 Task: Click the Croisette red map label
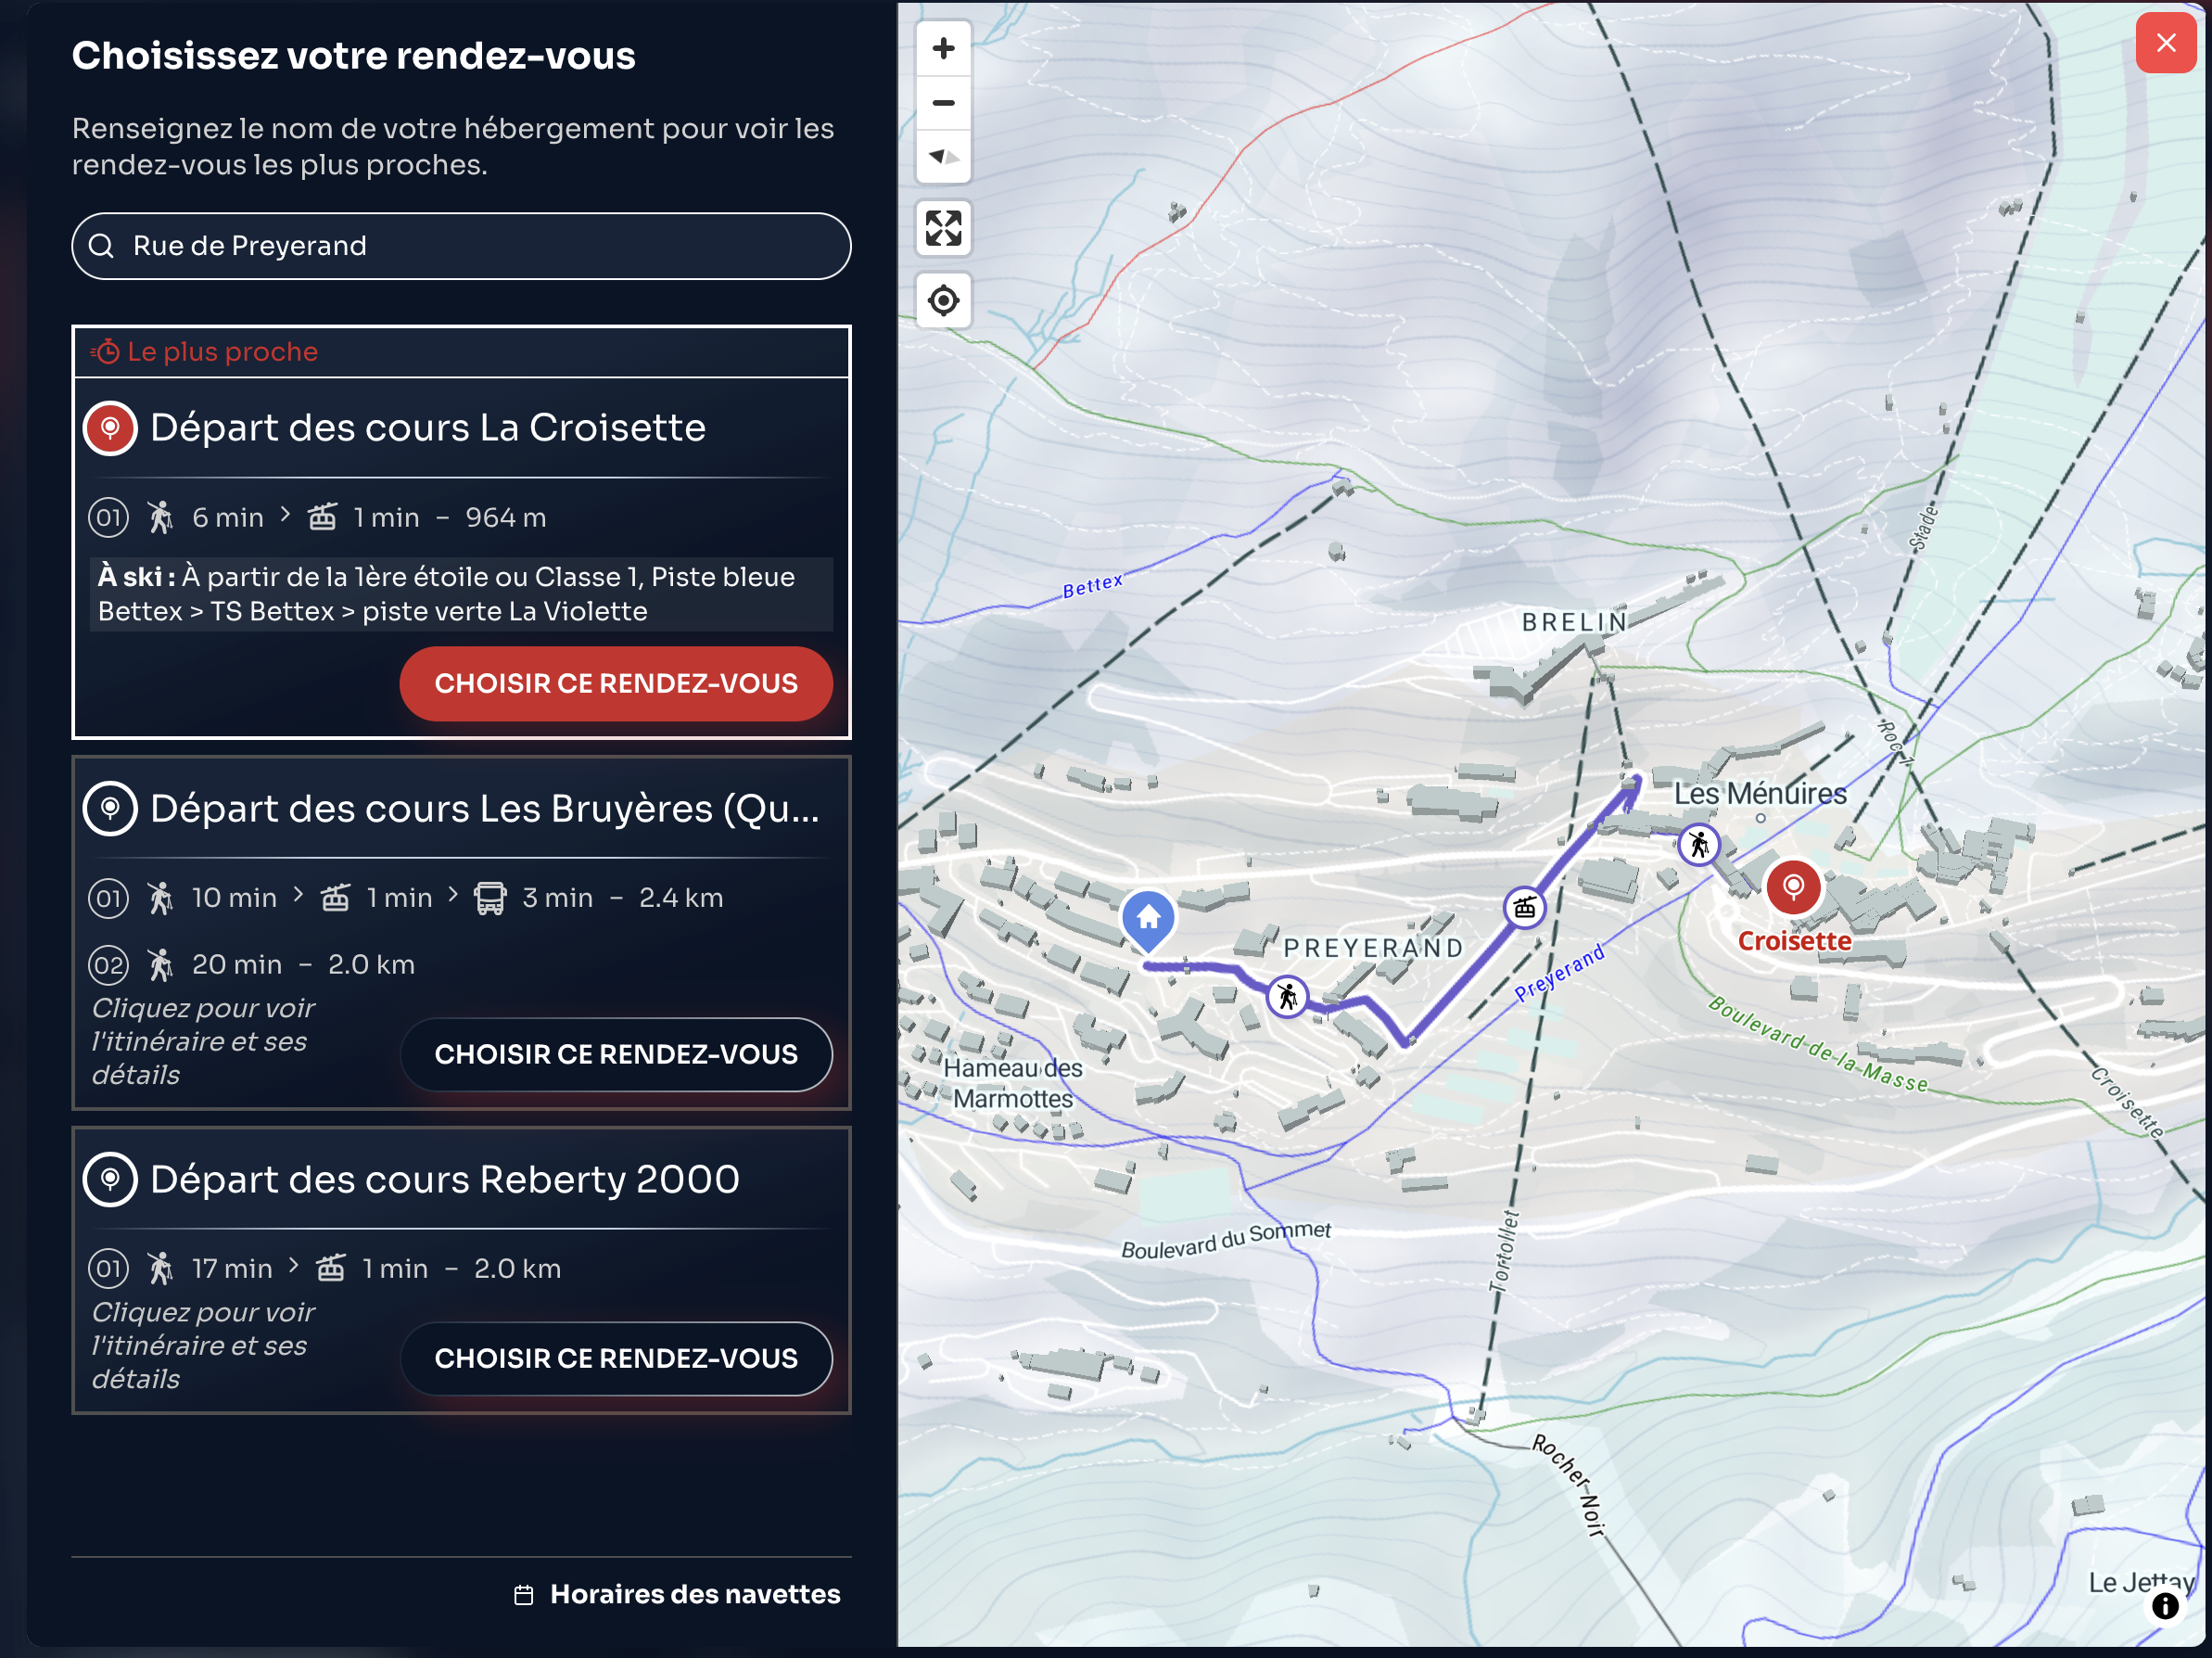(1794, 942)
